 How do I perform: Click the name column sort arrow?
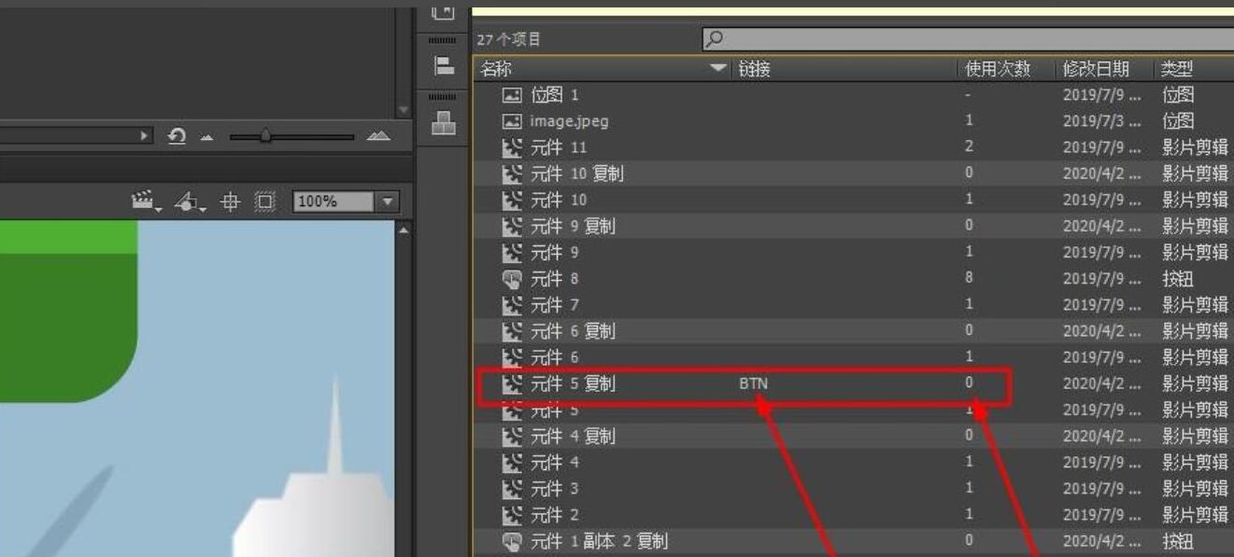[x=717, y=69]
